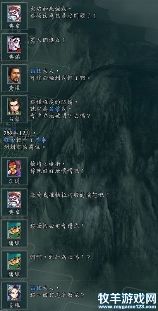Click 呂蒙's portrait icon
The width and height of the screenshot is (158, 311).
[x=14, y=106]
